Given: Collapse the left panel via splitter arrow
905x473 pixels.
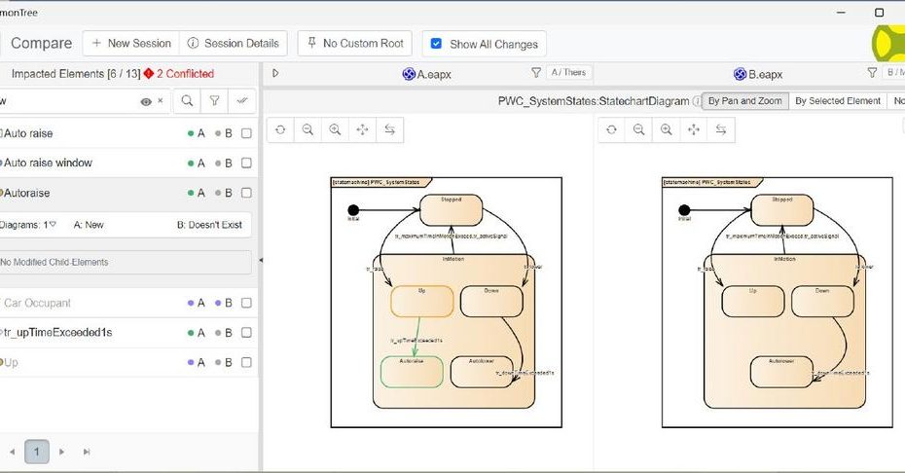Looking at the screenshot, I should click(x=260, y=261).
